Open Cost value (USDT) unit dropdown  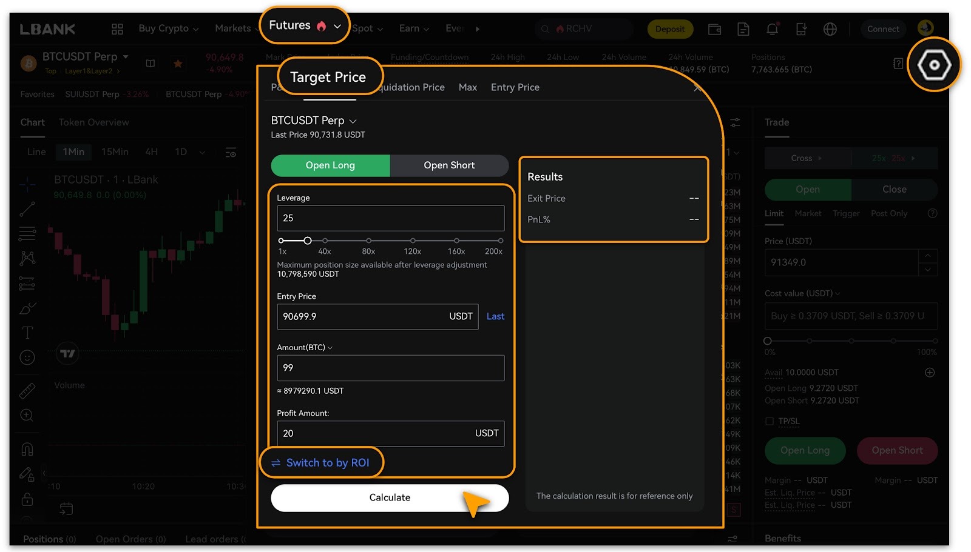[802, 293]
